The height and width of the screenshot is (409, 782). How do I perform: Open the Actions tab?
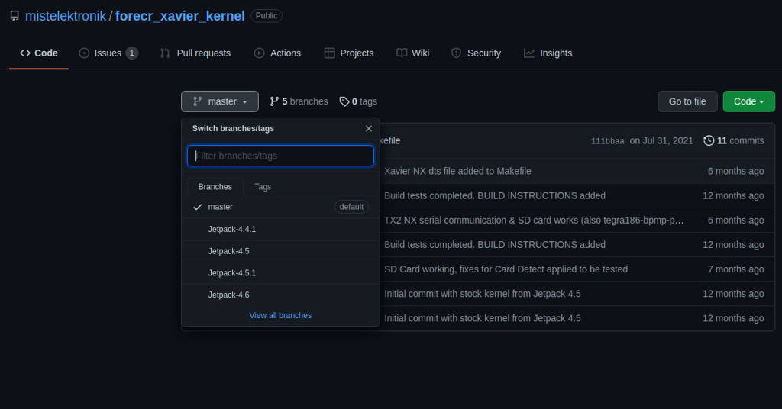(278, 53)
